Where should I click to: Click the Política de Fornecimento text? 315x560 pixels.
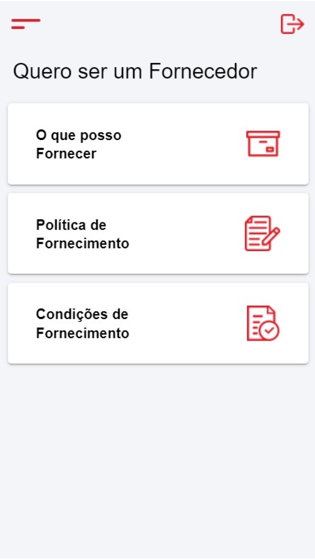83,234
